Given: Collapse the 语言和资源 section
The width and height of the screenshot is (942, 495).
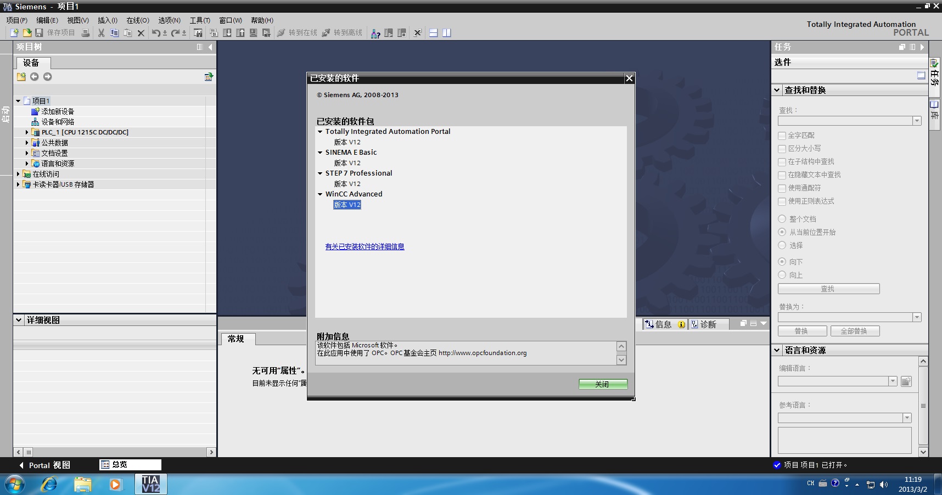Looking at the screenshot, I should [777, 350].
